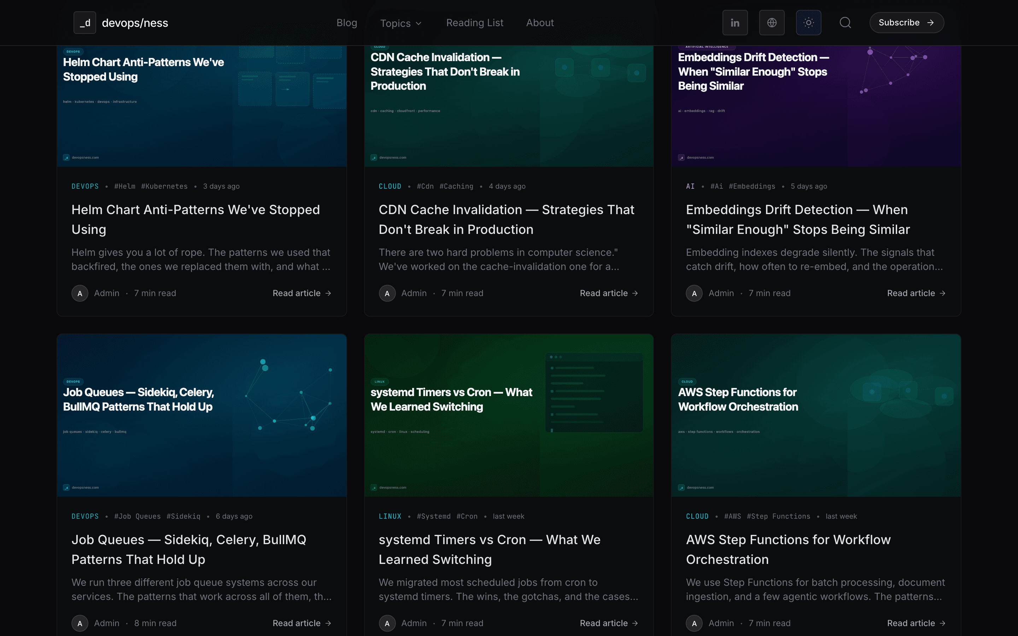Viewport: 1018px width, 636px height.
Task: Toggle the light/dark theme sun icon
Action: 808,23
